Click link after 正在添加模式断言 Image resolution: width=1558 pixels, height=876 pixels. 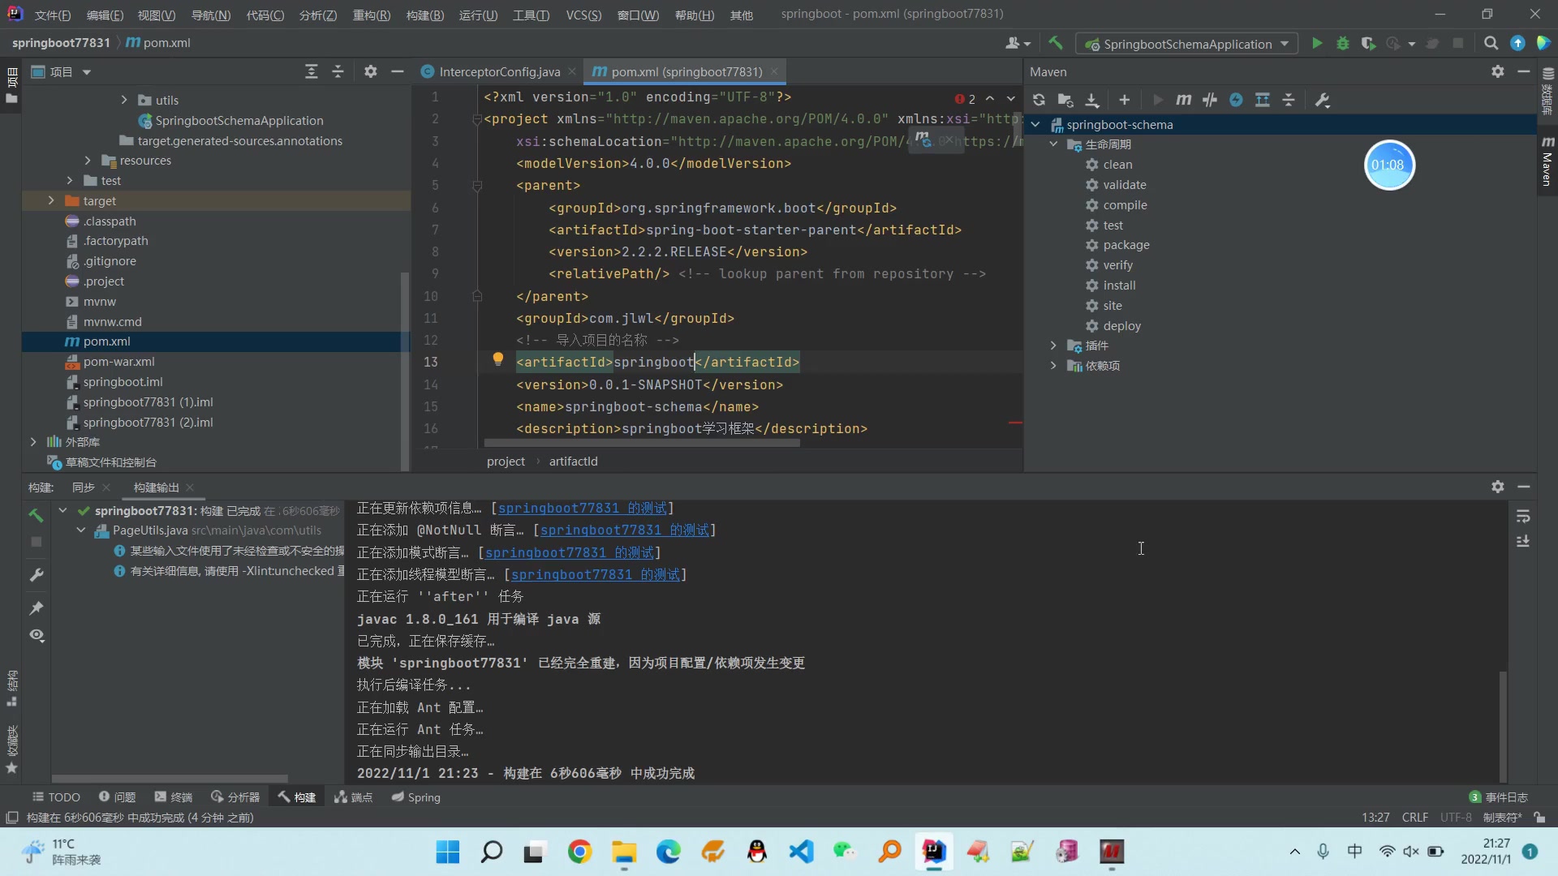(570, 552)
